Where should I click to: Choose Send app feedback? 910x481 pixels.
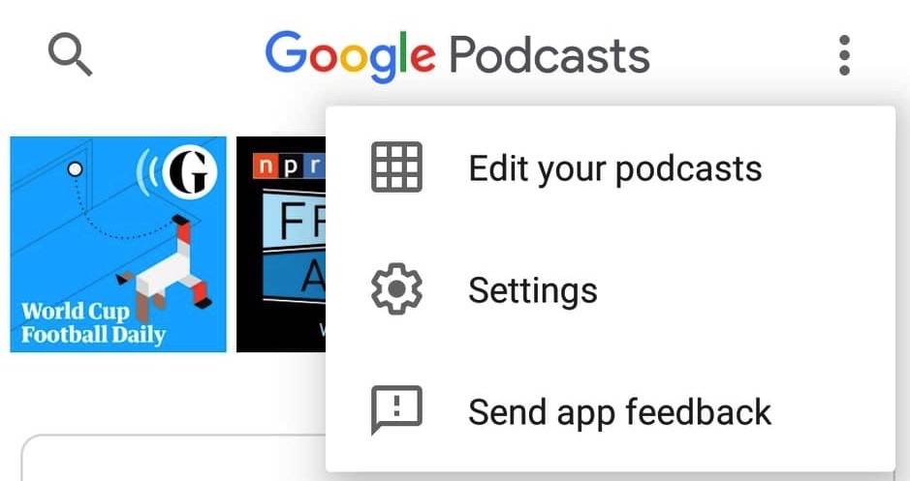(x=610, y=411)
